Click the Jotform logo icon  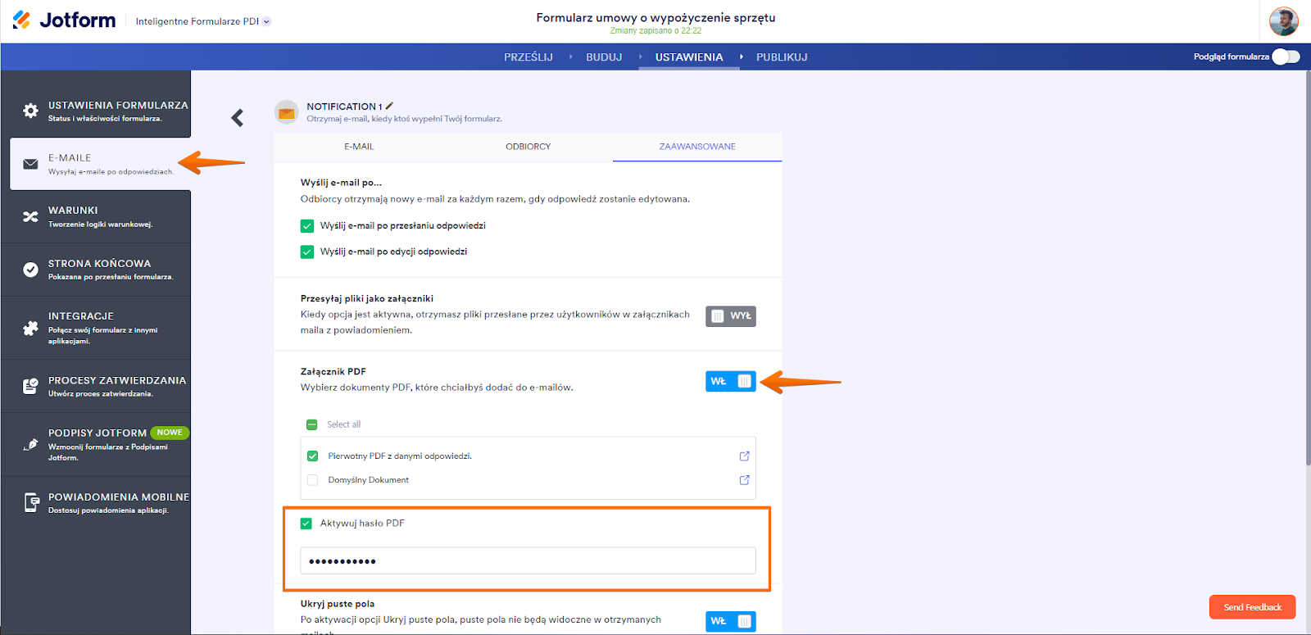click(x=22, y=20)
